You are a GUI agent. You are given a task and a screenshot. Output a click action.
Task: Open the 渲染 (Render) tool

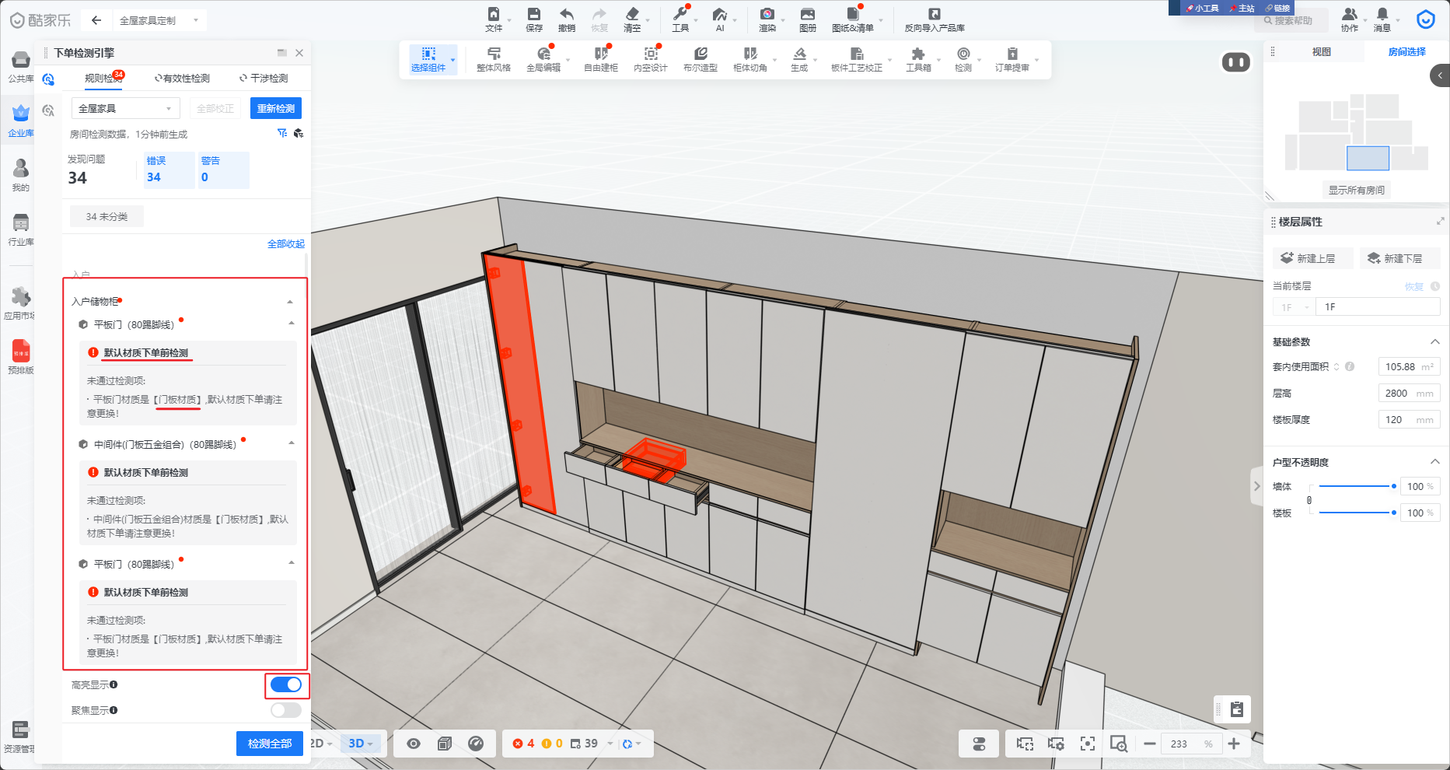click(767, 15)
